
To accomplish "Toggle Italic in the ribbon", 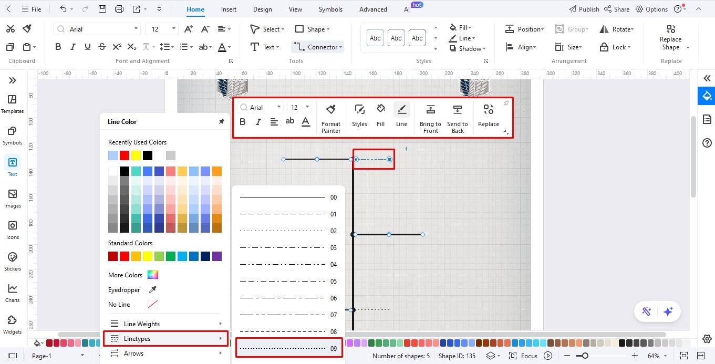I will pyautogui.click(x=73, y=47).
